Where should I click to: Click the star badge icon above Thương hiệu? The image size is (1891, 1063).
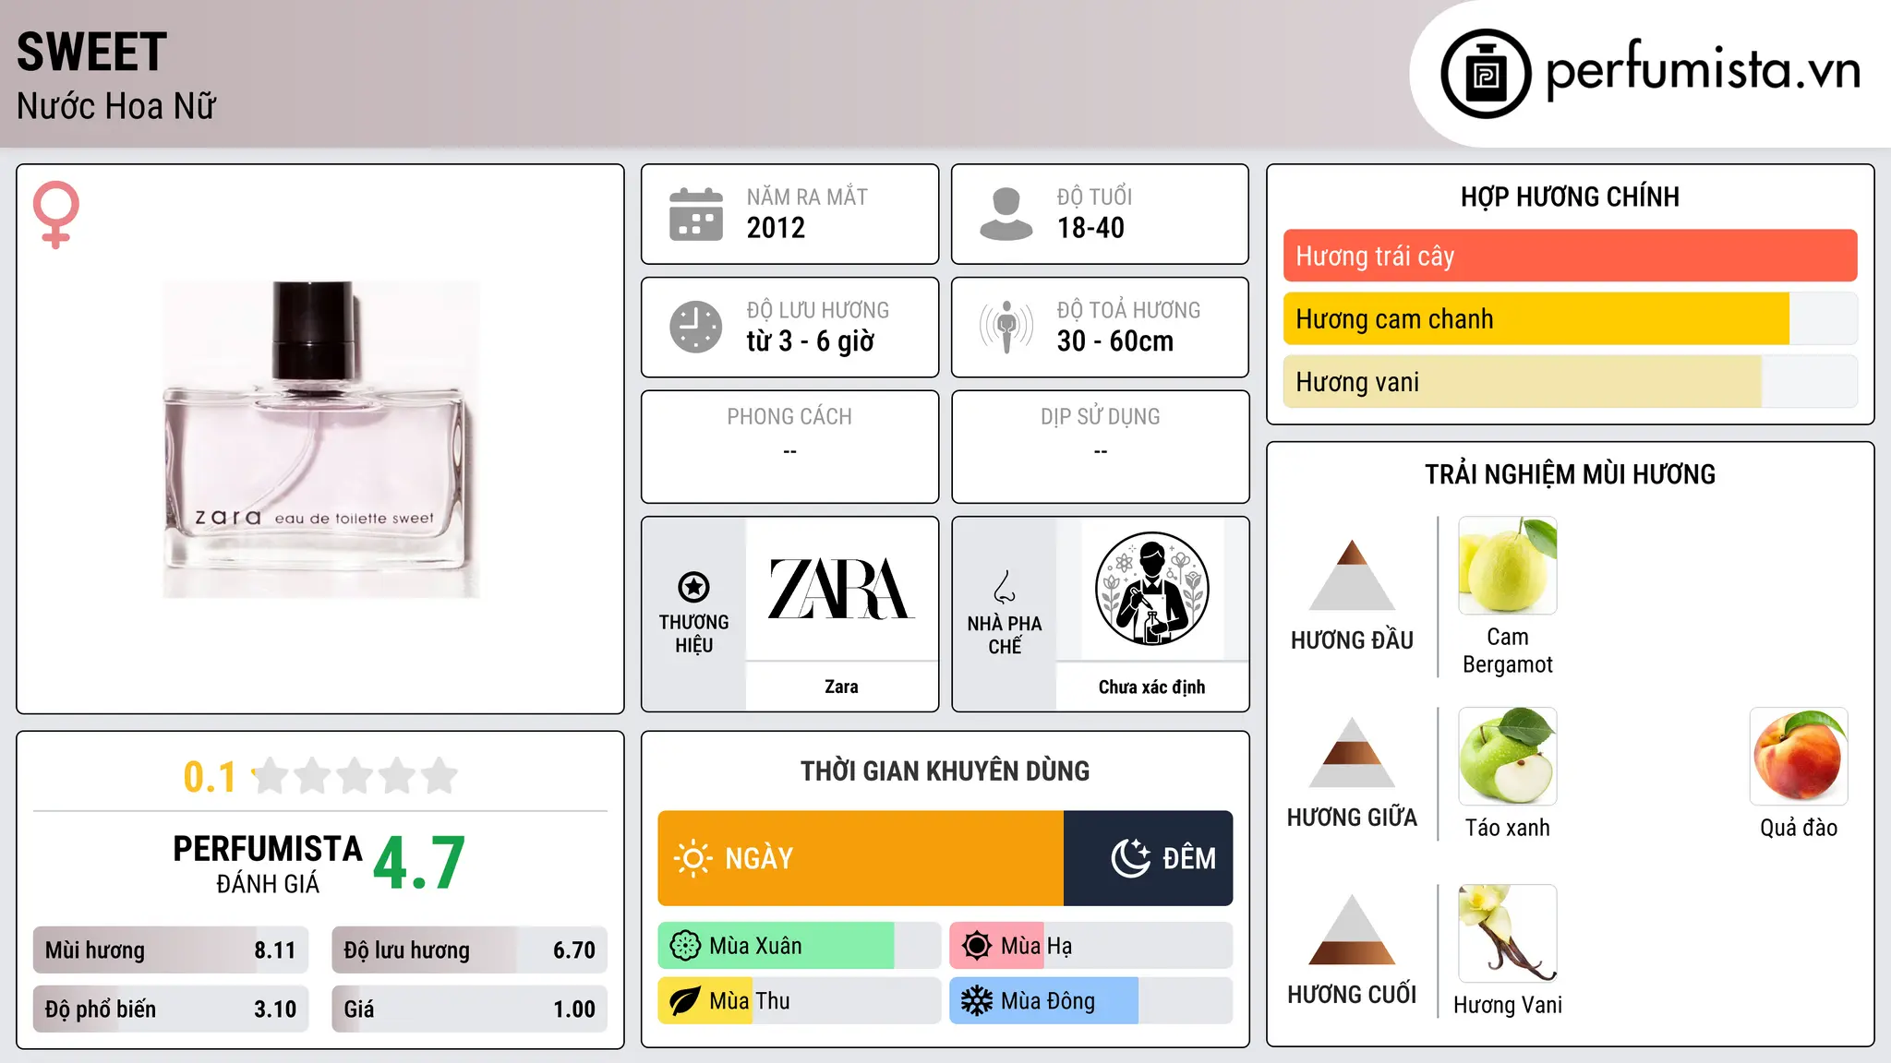pos(693,586)
